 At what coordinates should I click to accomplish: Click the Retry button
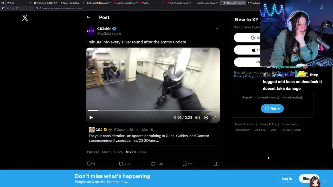point(272,109)
